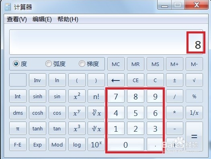Screen dimensions: 211x159
Task: Click the decimal point button
Action: coord(155,145)
